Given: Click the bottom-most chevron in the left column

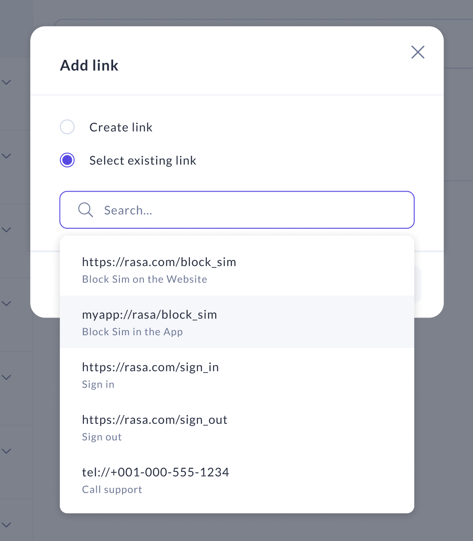Looking at the screenshot, I should (x=7, y=525).
